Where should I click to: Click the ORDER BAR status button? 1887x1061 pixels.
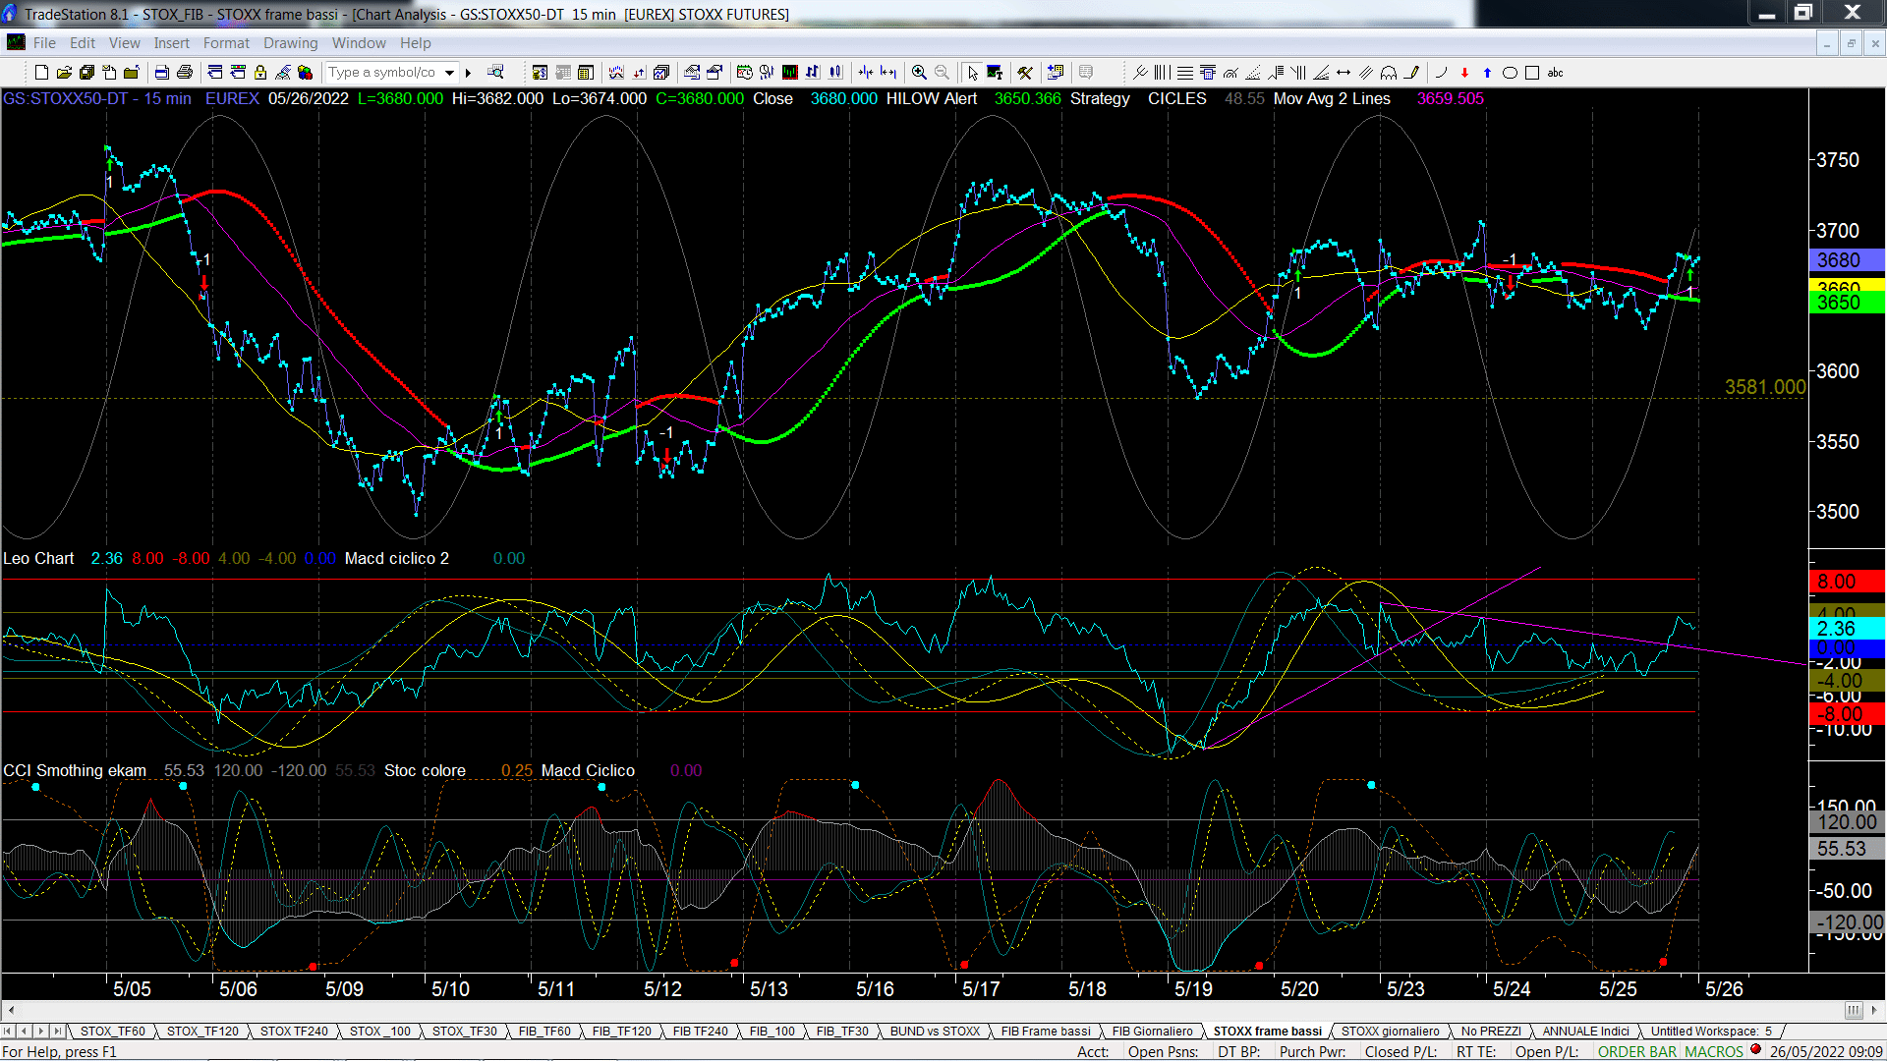(1636, 1052)
